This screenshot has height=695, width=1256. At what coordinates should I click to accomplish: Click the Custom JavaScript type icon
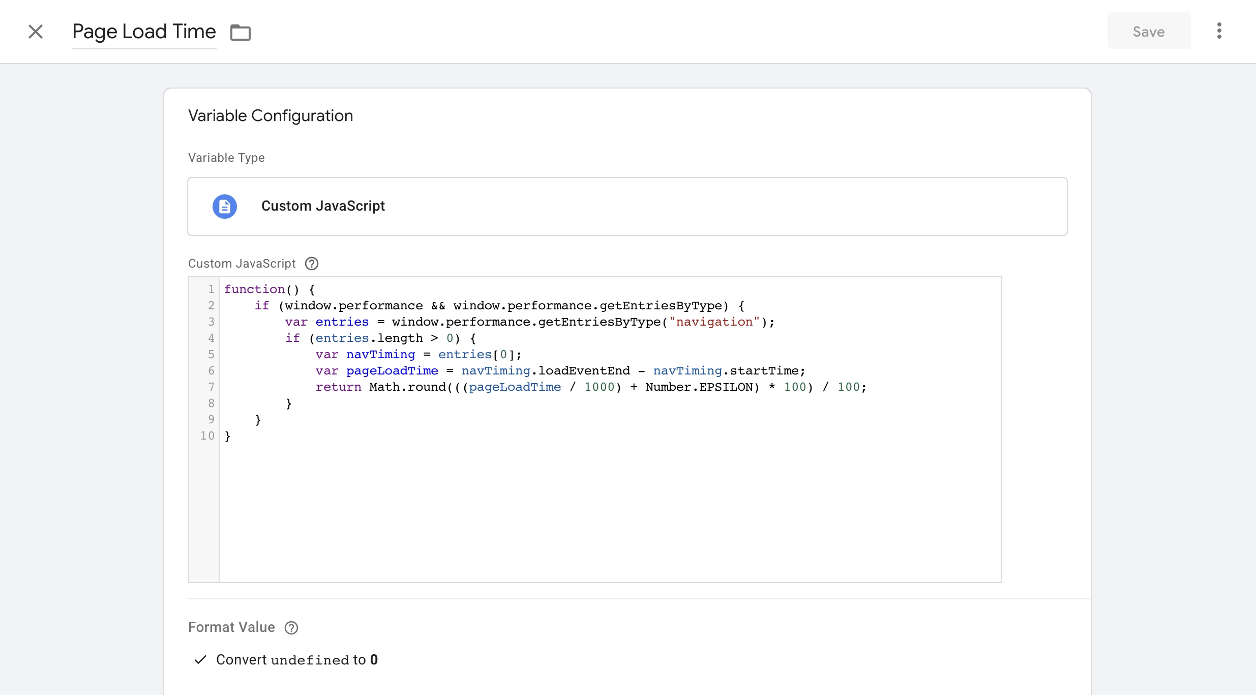point(225,206)
